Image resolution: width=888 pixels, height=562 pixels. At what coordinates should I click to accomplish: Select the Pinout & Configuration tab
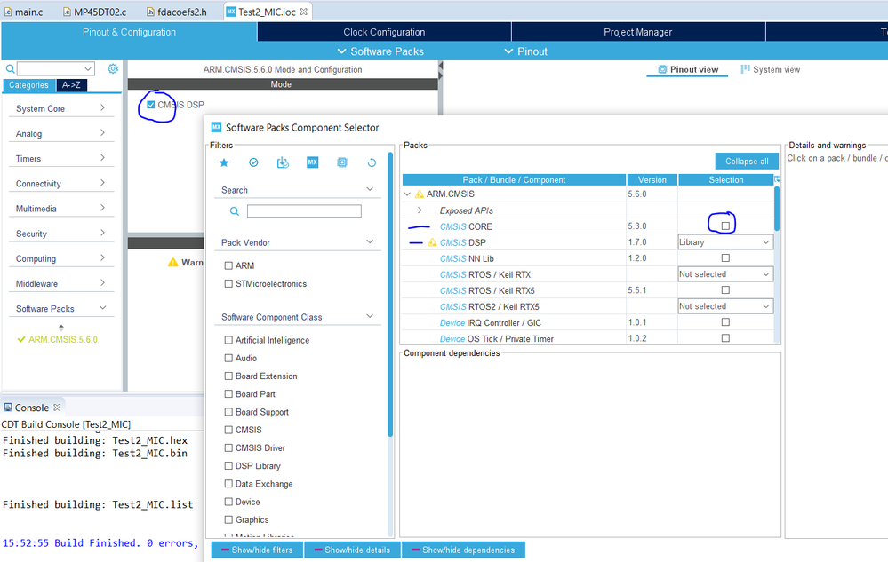tap(129, 32)
